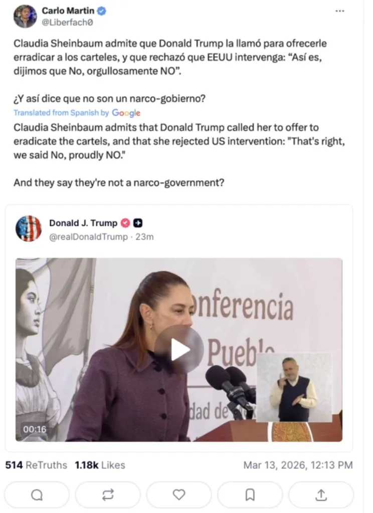View the 514 ReTruths list

[36, 465]
